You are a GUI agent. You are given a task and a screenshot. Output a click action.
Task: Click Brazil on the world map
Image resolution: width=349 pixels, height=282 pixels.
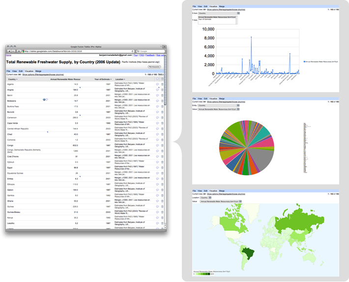(x=249, y=253)
